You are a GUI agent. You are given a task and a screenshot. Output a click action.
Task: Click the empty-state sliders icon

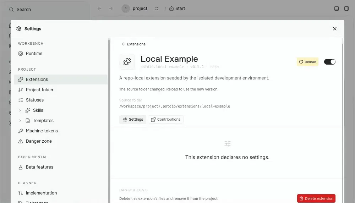[x=227, y=144]
